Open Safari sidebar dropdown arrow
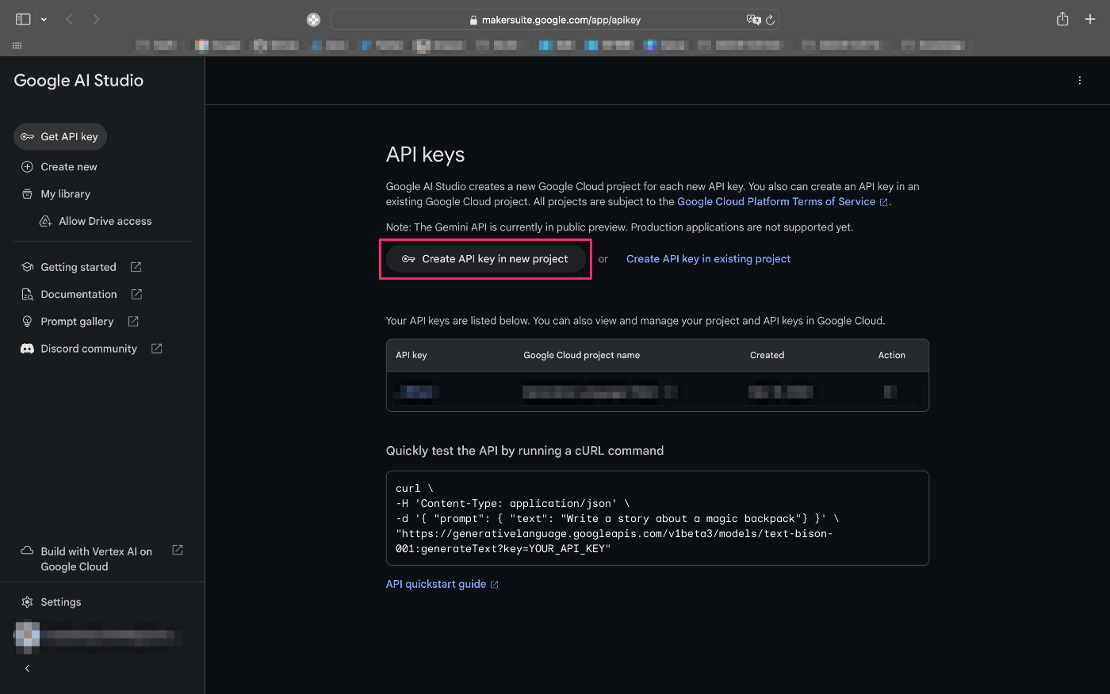Viewport: 1110px width, 694px height. point(44,19)
